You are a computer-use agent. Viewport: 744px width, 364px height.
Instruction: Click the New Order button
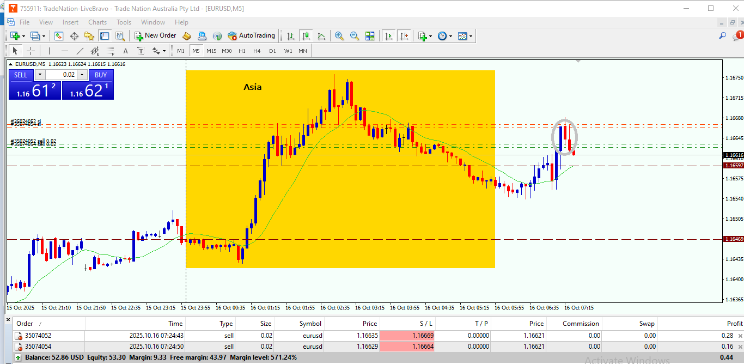[155, 36]
